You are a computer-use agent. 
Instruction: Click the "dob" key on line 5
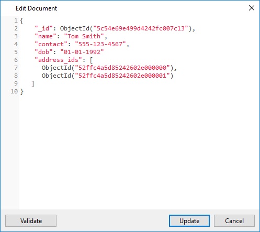pos(43,52)
